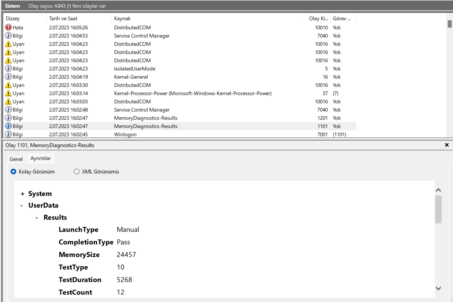The height and width of the screenshot is (302, 453).
Task: Click the CompletionType value Pass
Action: point(123,242)
